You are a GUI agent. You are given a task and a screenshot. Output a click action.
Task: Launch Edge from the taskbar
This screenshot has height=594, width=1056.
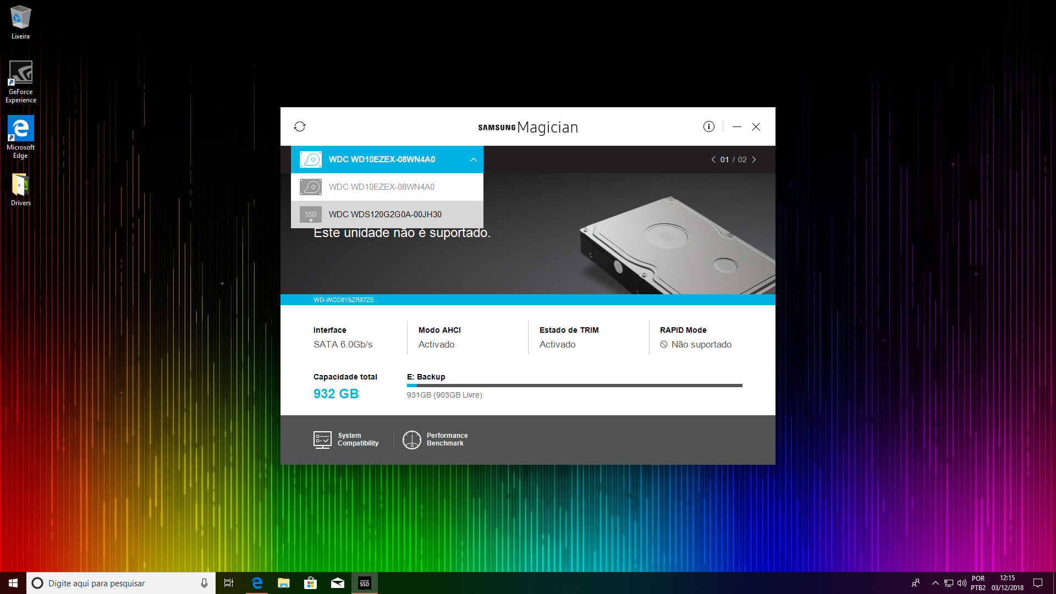(256, 583)
